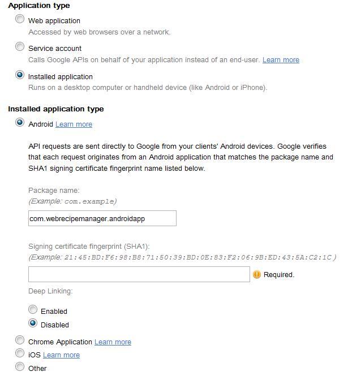The width and height of the screenshot is (348, 380).
Task: Select Disabled for Deep Linking
Action: pos(33,323)
